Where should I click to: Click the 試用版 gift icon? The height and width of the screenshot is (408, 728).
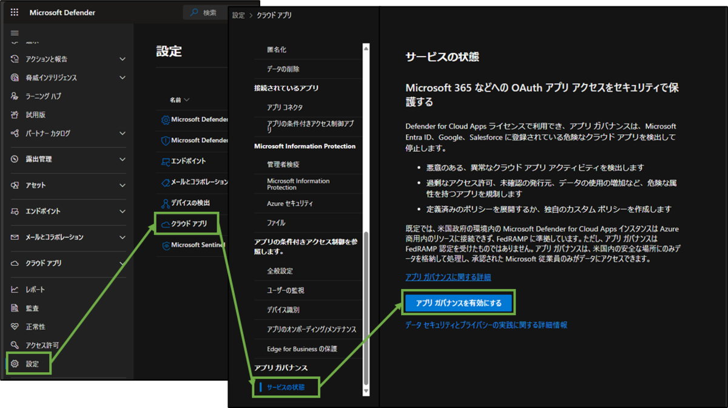coord(15,115)
